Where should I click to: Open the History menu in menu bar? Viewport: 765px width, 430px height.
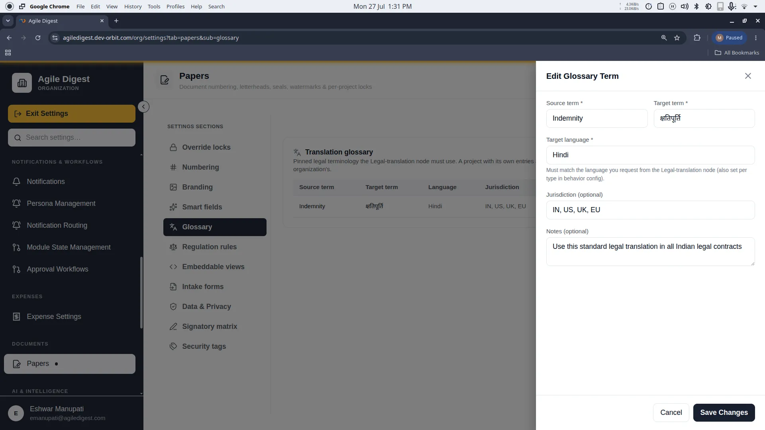tap(133, 6)
